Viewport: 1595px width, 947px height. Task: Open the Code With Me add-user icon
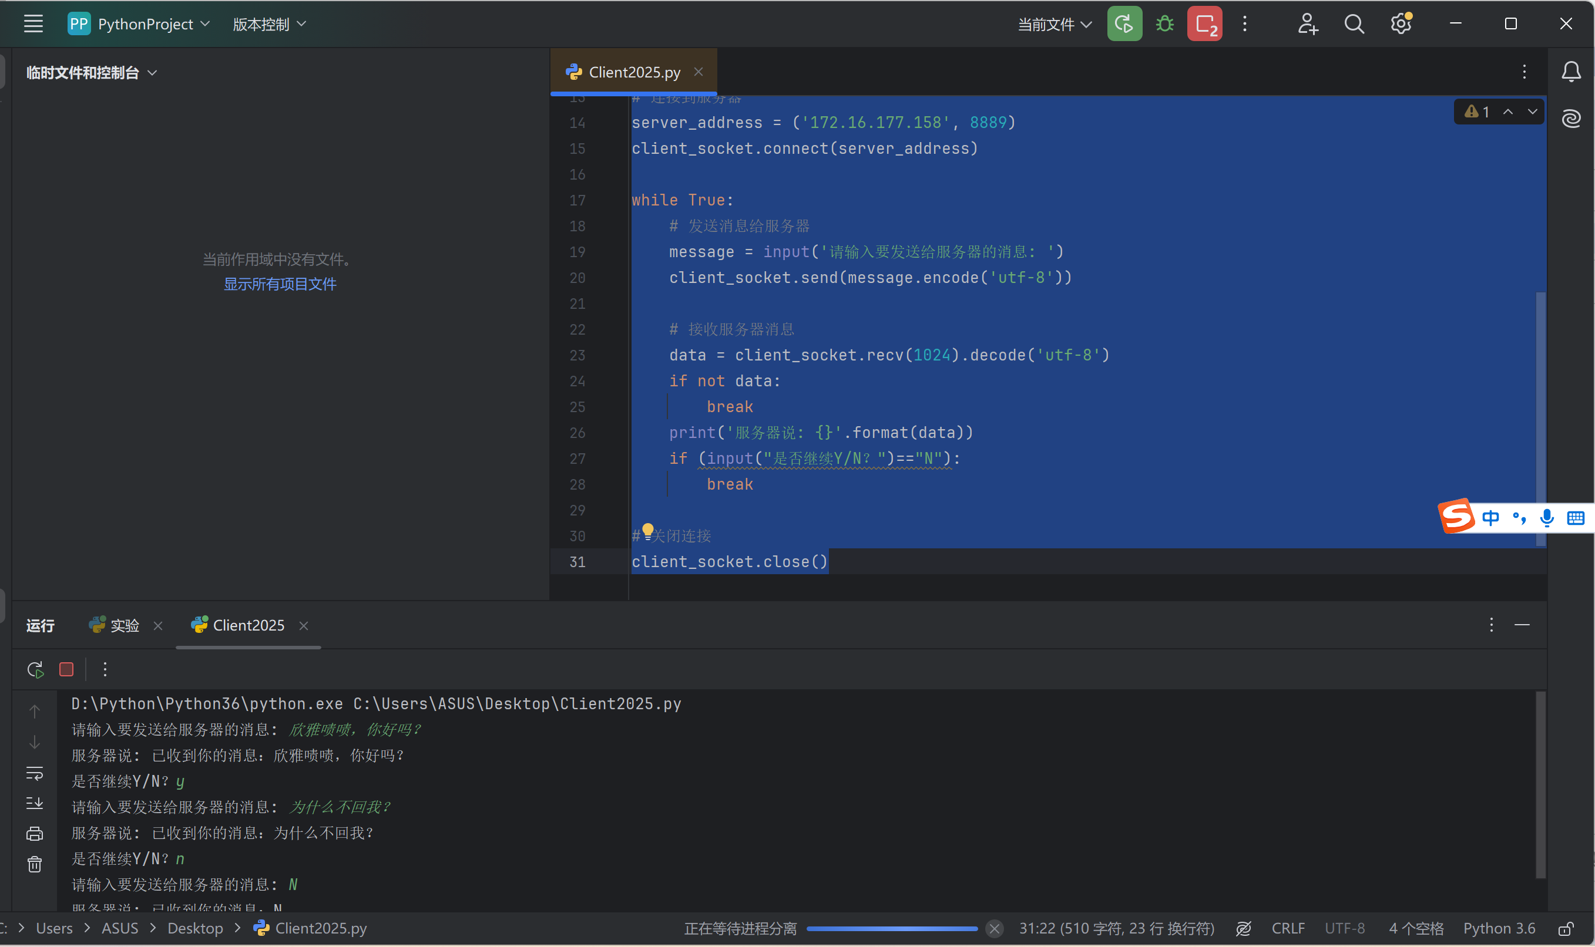[x=1307, y=24]
